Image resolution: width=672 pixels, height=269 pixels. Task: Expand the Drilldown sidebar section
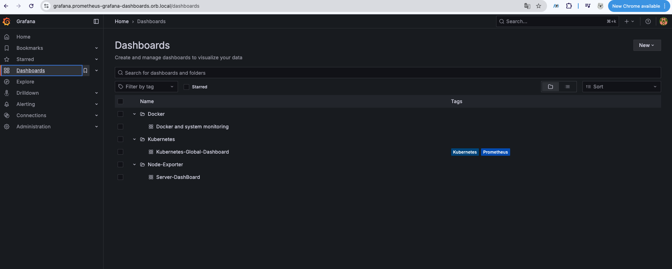(97, 93)
